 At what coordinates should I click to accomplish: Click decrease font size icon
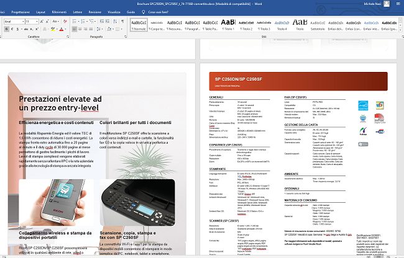pyautogui.click(x=47, y=21)
